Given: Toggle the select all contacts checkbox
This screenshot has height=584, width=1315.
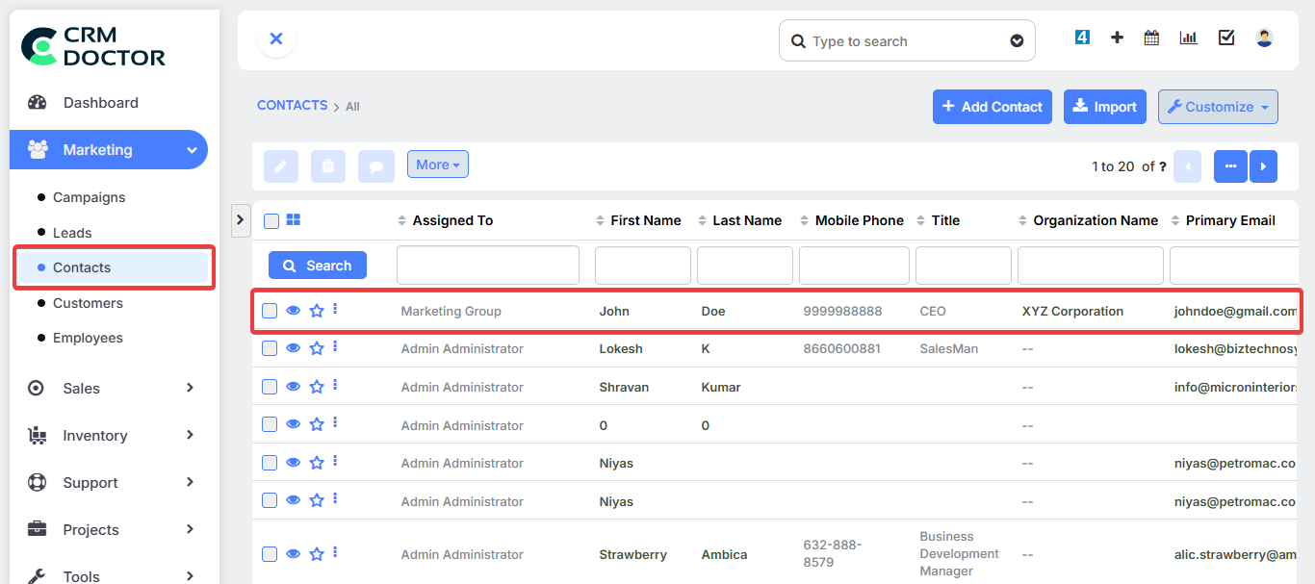Looking at the screenshot, I should point(271,221).
